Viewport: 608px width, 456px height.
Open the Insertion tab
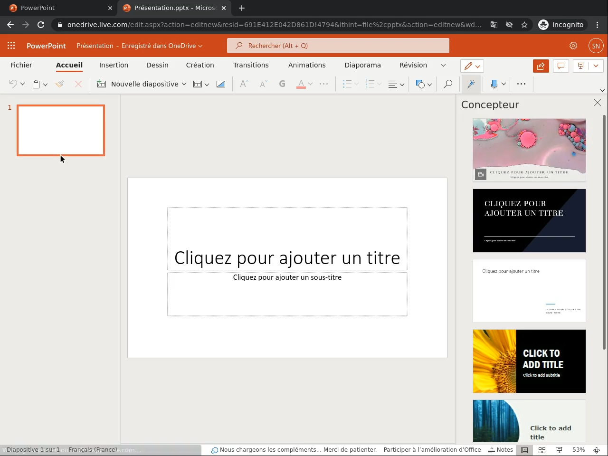click(x=114, y=65)
